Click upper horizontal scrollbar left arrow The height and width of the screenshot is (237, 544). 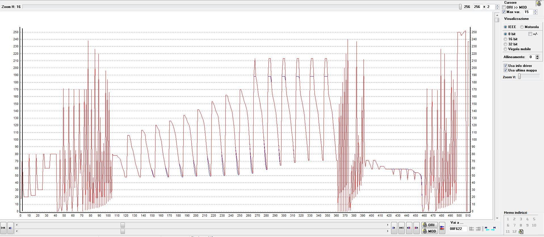tap(17, 225)
